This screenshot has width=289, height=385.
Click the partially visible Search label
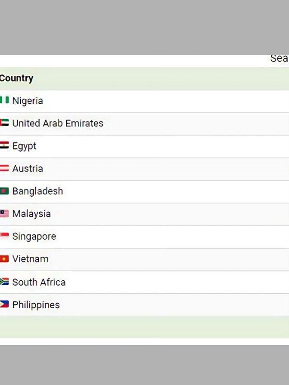click(x=279, y=58)
